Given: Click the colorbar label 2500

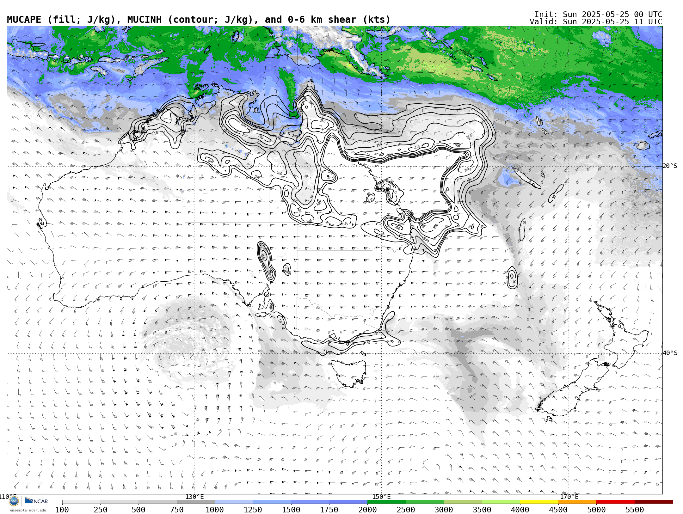Looking at the screenshot, I should pyautogui.click(x=406, y=510).
